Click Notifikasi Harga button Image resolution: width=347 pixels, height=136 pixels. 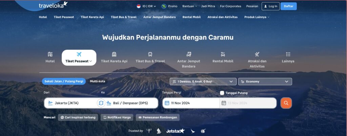(117, 117)
